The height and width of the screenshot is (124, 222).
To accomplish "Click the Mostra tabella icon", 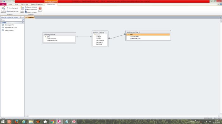I will click(22, 10).
